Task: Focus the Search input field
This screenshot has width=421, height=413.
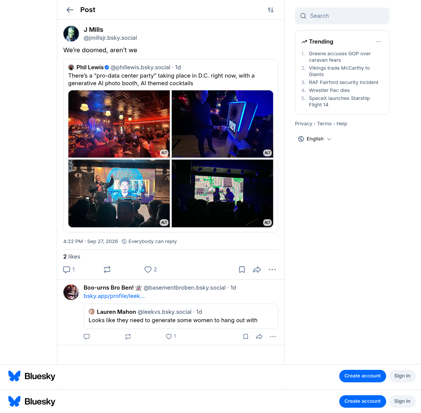Action: click(x=342, y=16)
